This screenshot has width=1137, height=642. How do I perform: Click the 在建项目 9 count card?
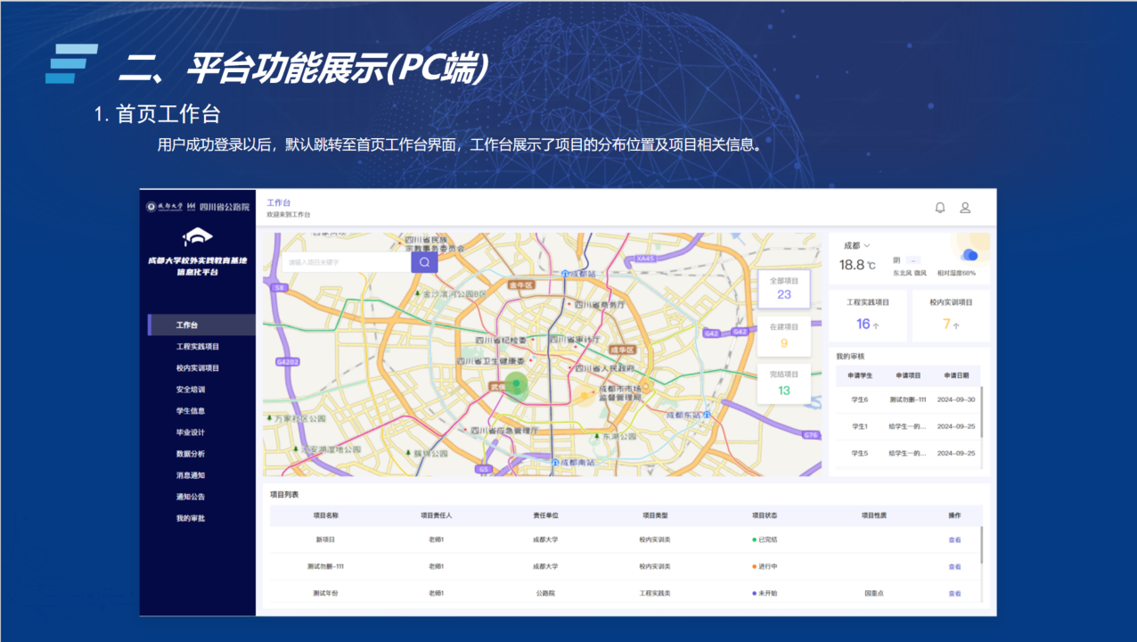pyautogui.click(x=783, y=335)
